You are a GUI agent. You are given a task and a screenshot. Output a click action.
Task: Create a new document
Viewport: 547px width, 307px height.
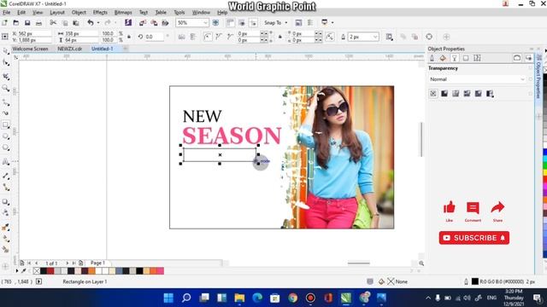coord(4,23)
